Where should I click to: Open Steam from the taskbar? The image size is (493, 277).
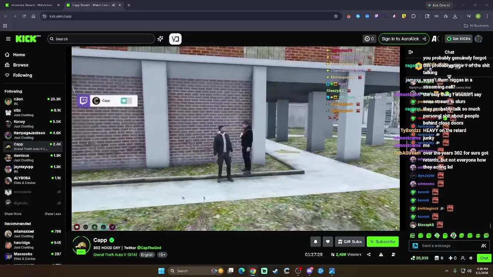pos(275,271)
